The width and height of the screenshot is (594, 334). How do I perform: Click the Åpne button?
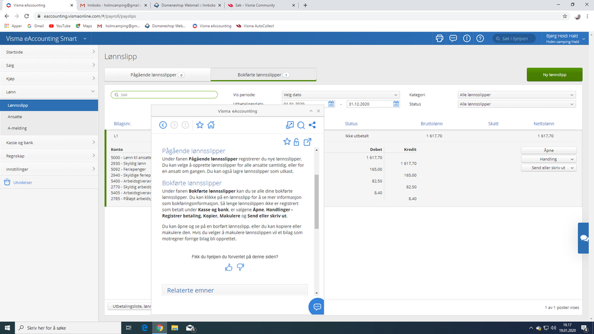pos(549,150)
